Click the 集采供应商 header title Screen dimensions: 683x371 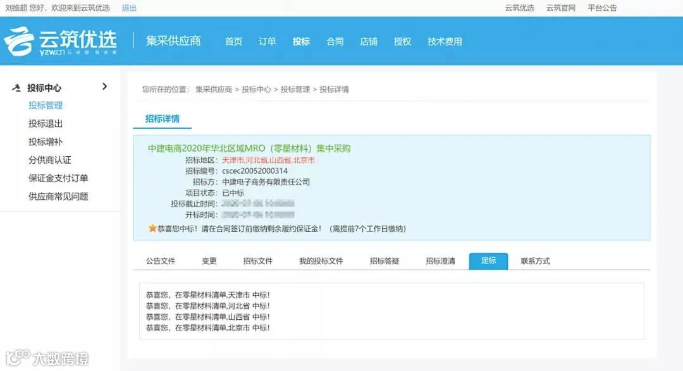[173, 41]
